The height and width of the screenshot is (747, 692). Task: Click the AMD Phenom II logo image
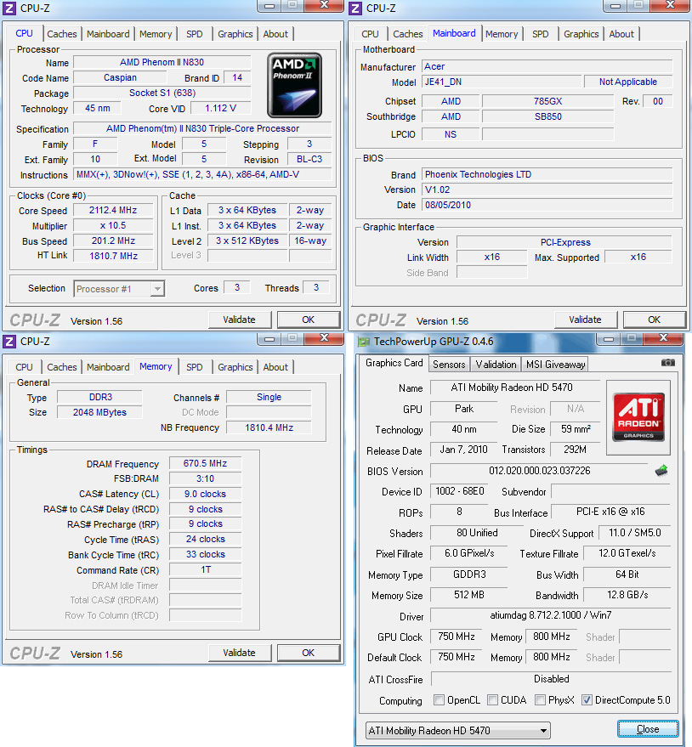point(294,85)
